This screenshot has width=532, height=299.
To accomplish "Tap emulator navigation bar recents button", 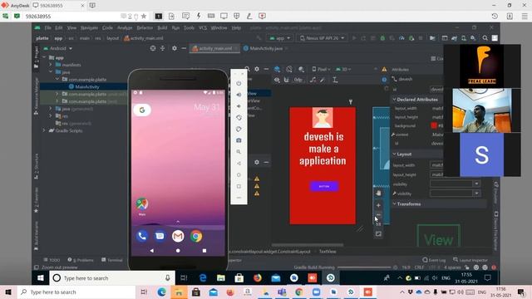I will (x=204, y=251).
